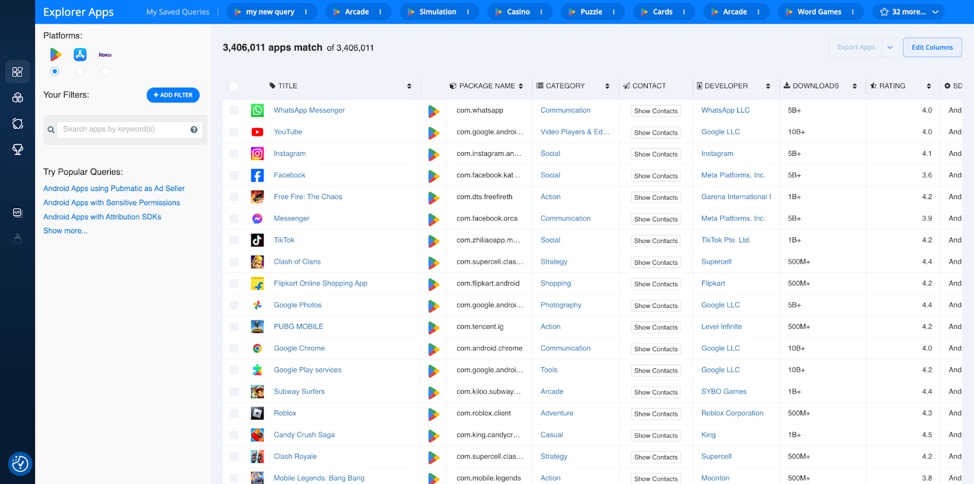
Task: Open the app grid icon in left sidebar
Action: 18,72
